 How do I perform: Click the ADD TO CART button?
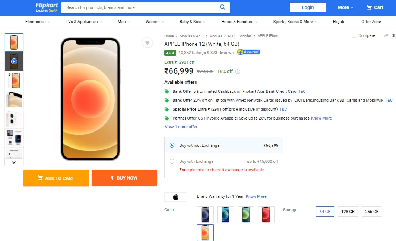click(56, 178)
